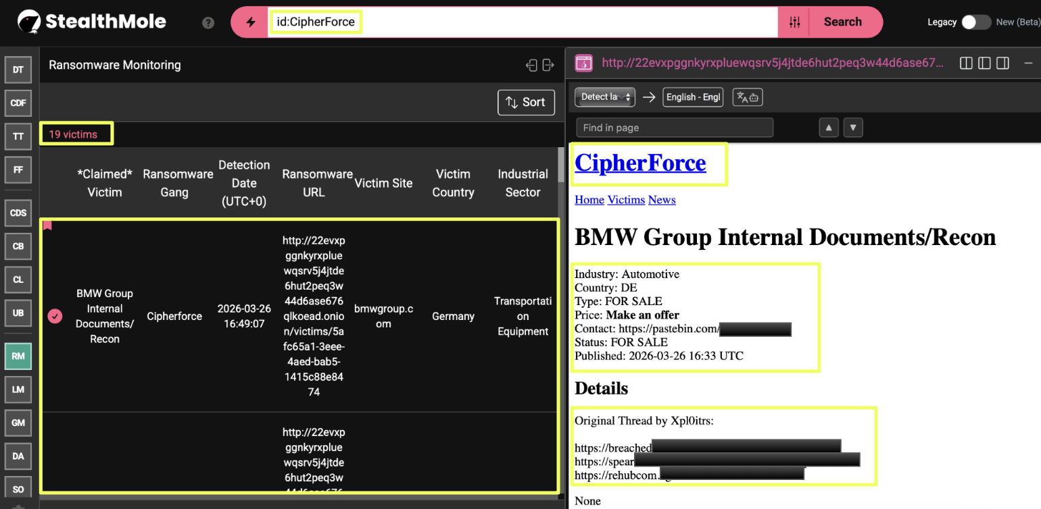Uncheck the BMW Group row checkmark

pyautogui.click(x=55, y=316)
